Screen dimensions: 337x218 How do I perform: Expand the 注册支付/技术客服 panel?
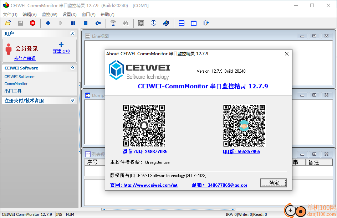pos(72,100)
